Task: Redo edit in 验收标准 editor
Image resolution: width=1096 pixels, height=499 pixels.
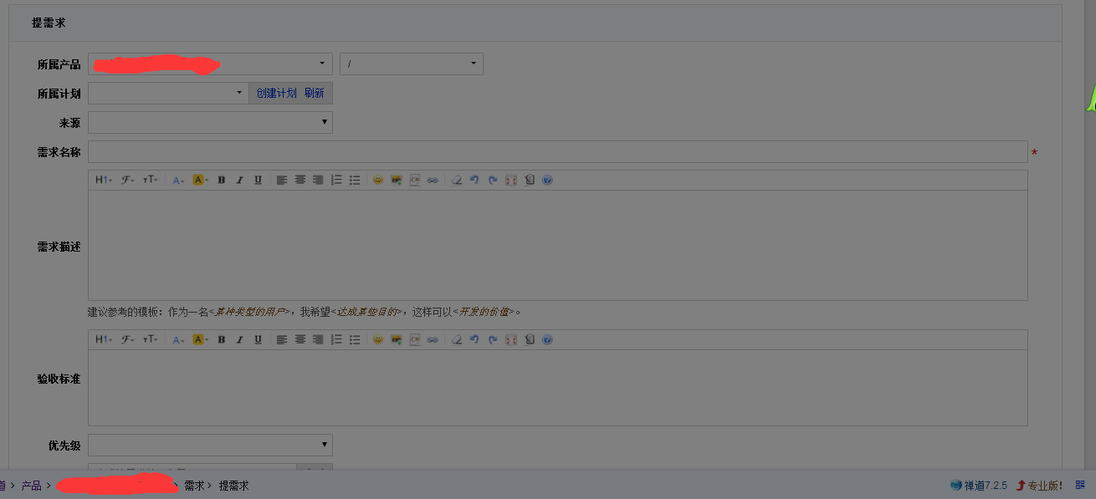Action: click(x=493, y=339)
